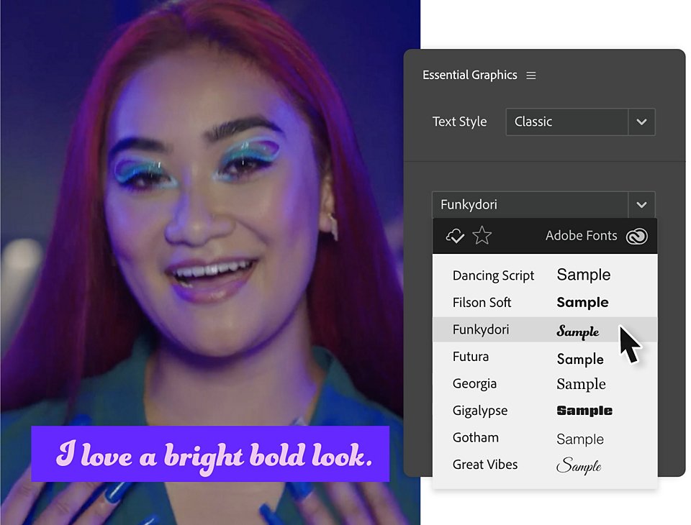The image size is (691, 525).
Task: Expand the Text Style dropdown arrow
Action: 641,122
